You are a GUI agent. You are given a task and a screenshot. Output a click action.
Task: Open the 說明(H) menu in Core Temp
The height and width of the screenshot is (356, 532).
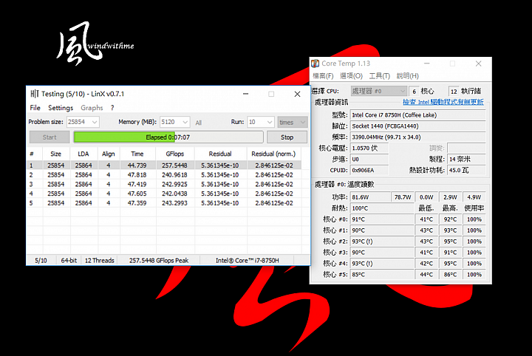coord(407,76)
